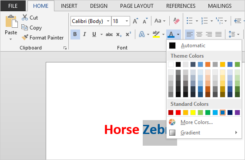Click the Copy icon
This screenshot has width=245, height=160.
tap(24, 28)
